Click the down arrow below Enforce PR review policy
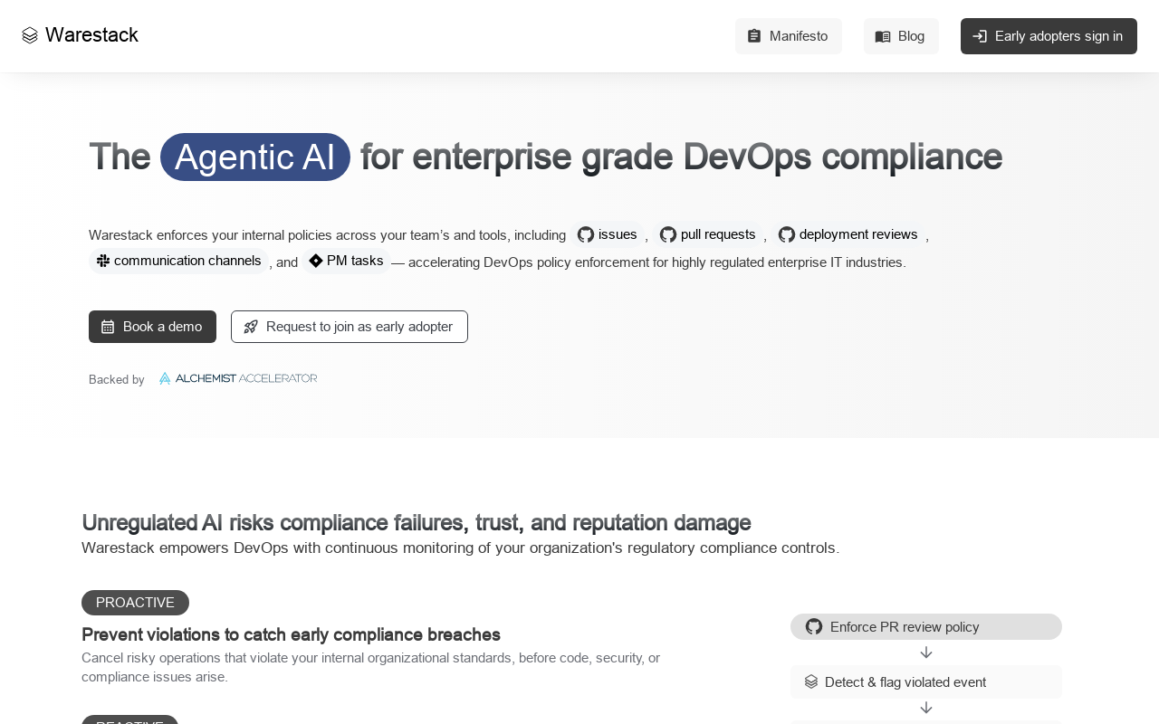Viewport: 1159px width, 724px height. coord(926,653)
